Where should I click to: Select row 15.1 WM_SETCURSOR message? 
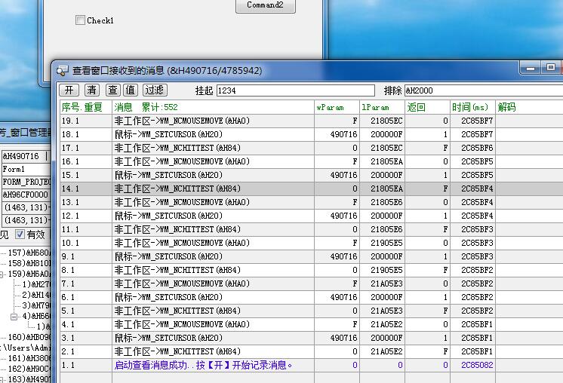311,176
